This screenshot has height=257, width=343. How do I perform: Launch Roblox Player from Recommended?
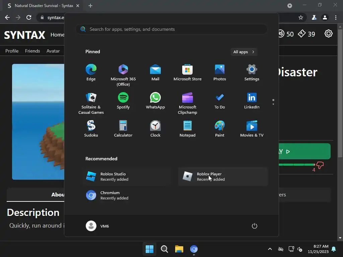pyautogui.click(x=223, y=177)
